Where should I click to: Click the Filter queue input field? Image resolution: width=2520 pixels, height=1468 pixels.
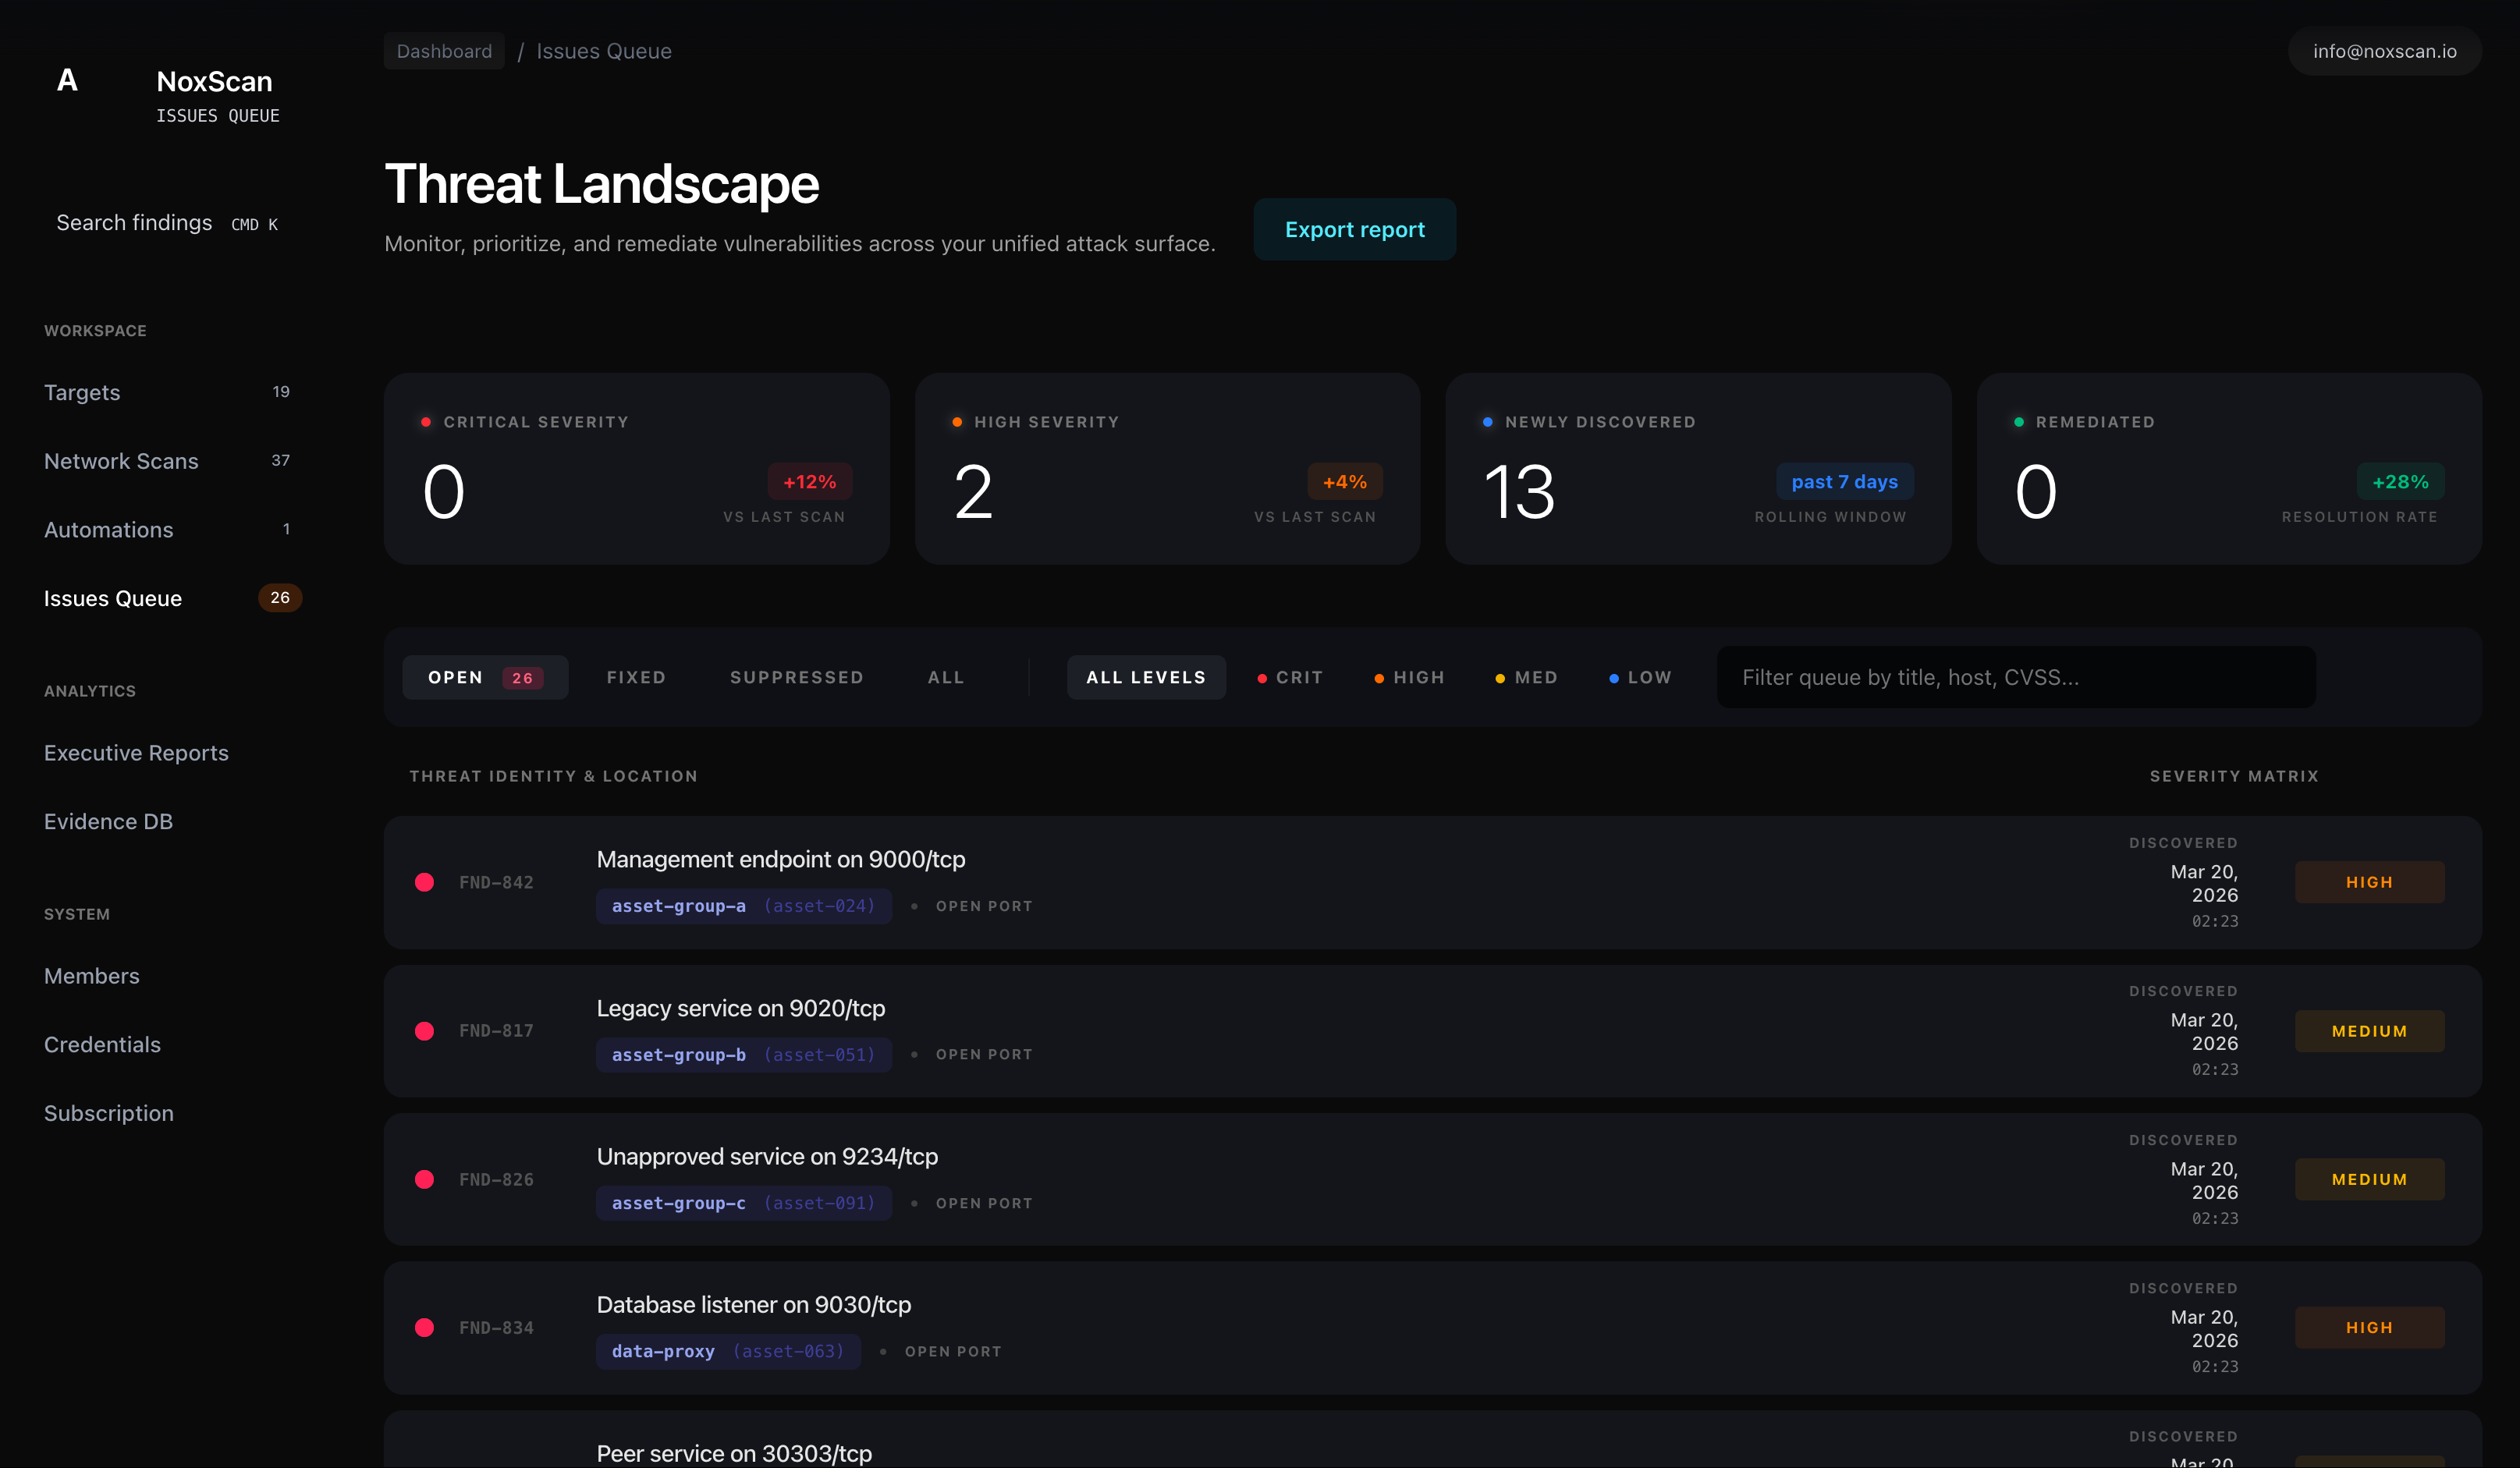(x=2016, y=677)
